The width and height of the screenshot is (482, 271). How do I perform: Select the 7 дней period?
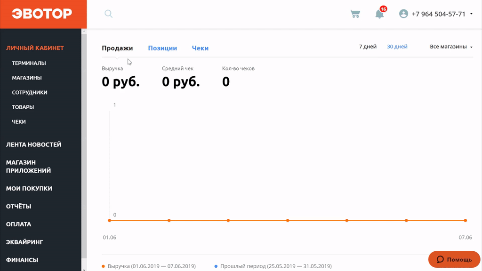(x=368, y=47)
